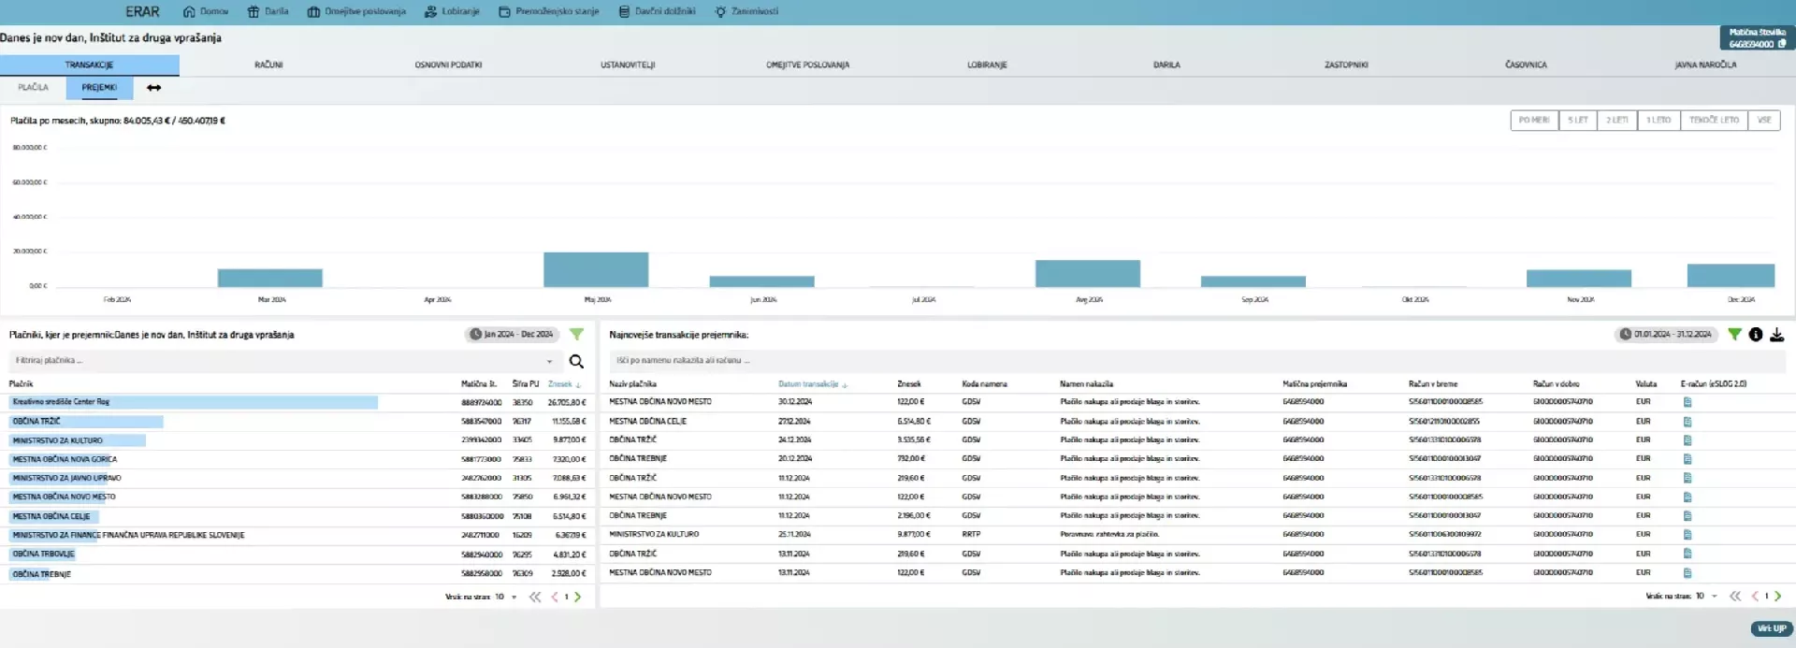Click the magnifier search icon for payers
This screenshot has height=648, width=1796.
(x=576, y=362)
